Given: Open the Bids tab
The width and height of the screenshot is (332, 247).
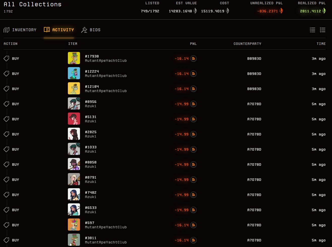Looking at the screenshot, I should [x=91, y=30].
